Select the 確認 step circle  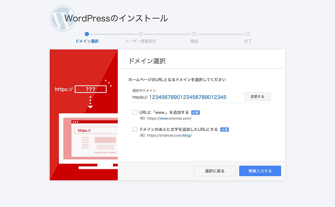pyautogui.click(x=194, y=34)
